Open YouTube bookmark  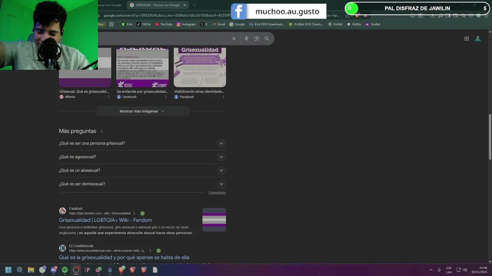tap(164, 24)
